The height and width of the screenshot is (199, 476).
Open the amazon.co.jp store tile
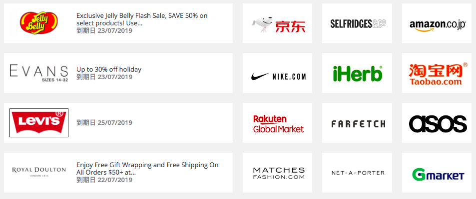(x=437, y=23)
